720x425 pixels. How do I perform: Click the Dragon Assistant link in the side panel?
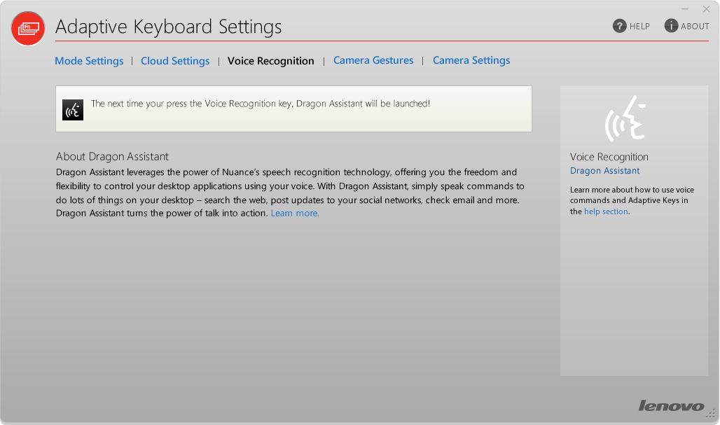click(605, 171)
